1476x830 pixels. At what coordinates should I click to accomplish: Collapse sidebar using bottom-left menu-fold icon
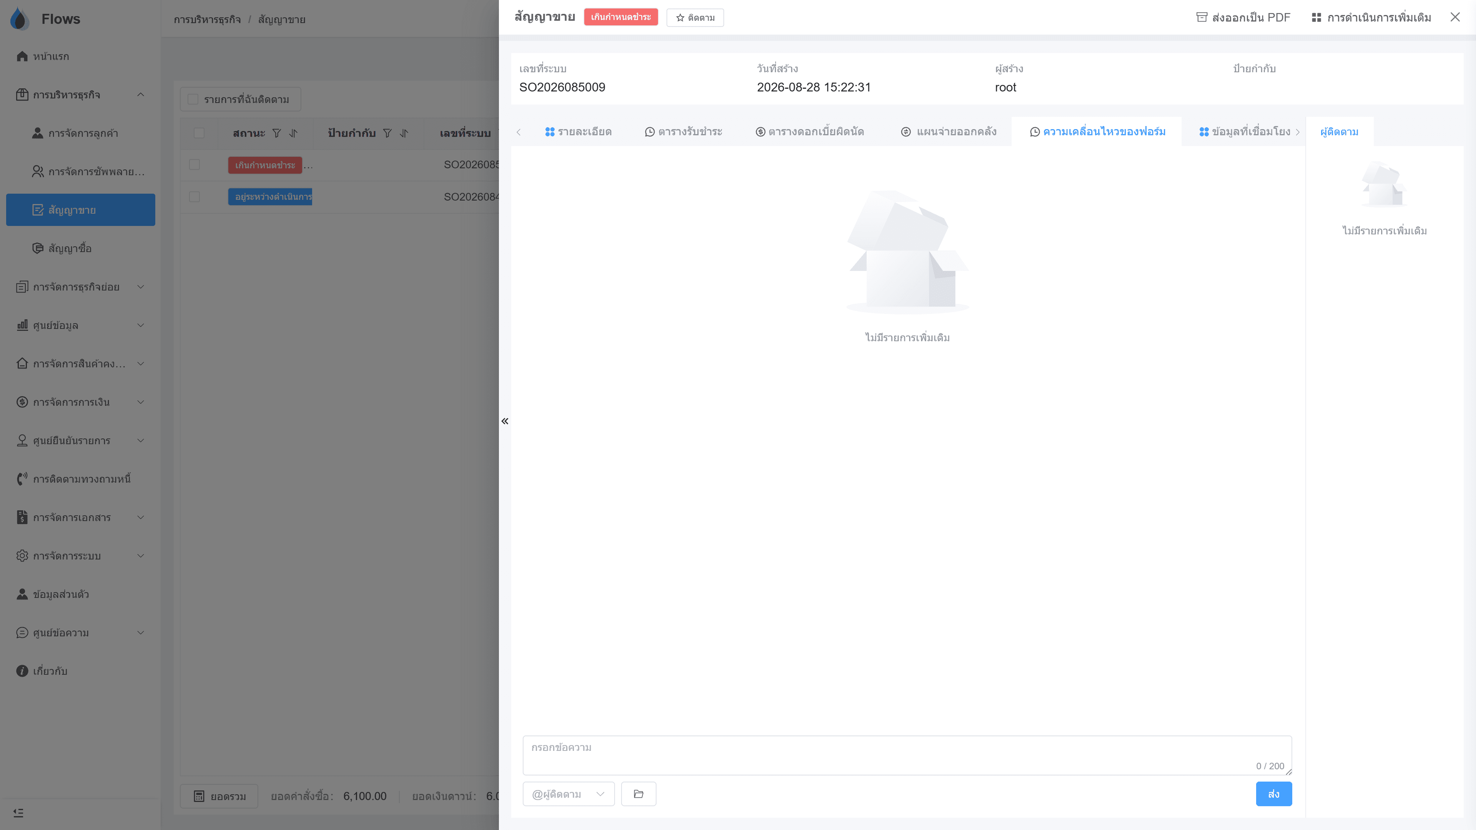(x=18, y=813)
